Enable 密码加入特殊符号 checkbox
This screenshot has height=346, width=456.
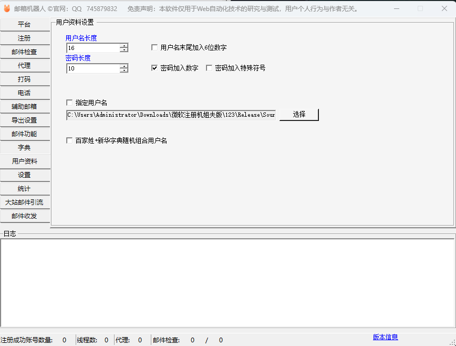click(x=209, y=68)
